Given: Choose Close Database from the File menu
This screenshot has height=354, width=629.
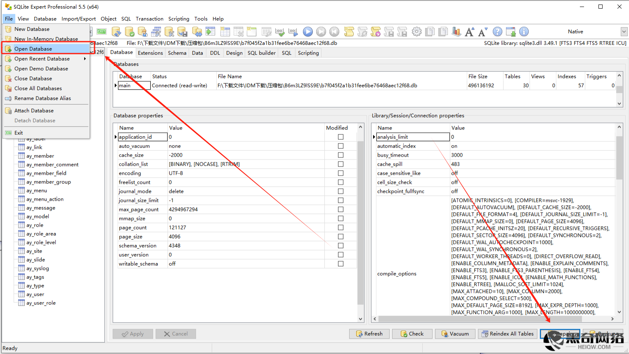Looking at the screenshot, I should pos(33,79).
